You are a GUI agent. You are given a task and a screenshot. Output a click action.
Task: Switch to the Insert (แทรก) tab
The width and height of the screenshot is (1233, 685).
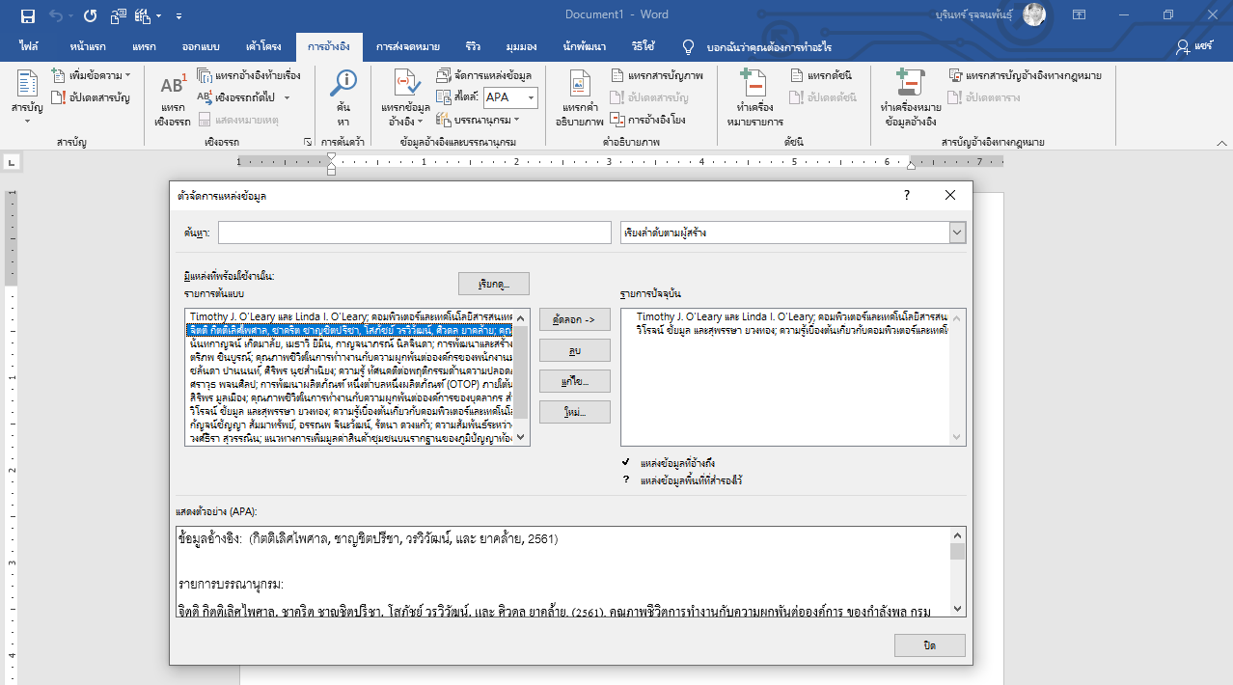[144, 46]
